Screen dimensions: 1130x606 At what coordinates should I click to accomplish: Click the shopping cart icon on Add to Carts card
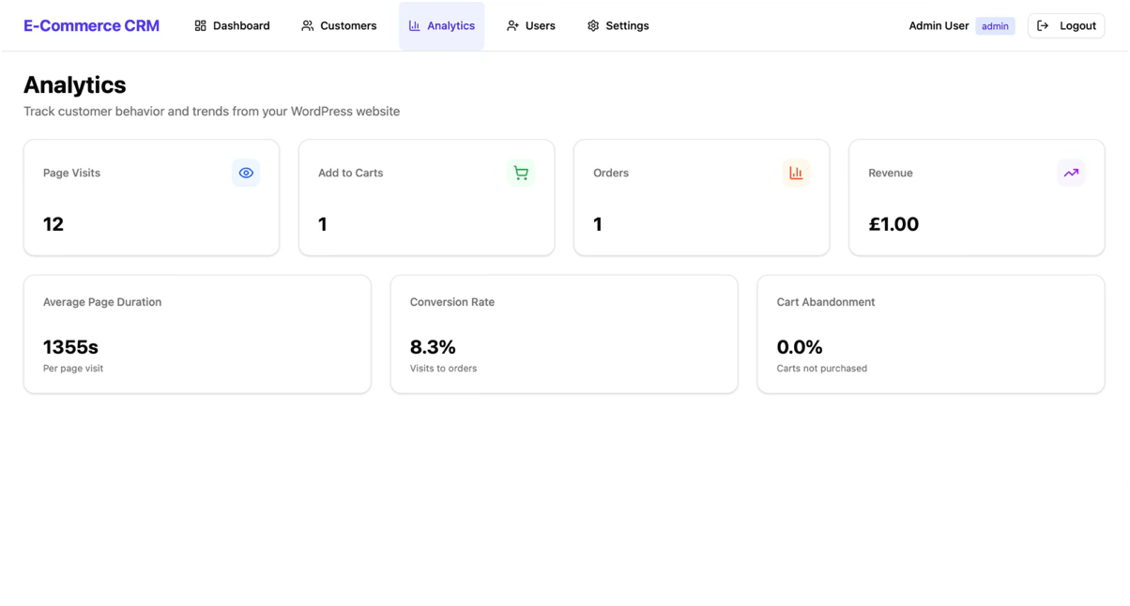click(x=521, y=173)
